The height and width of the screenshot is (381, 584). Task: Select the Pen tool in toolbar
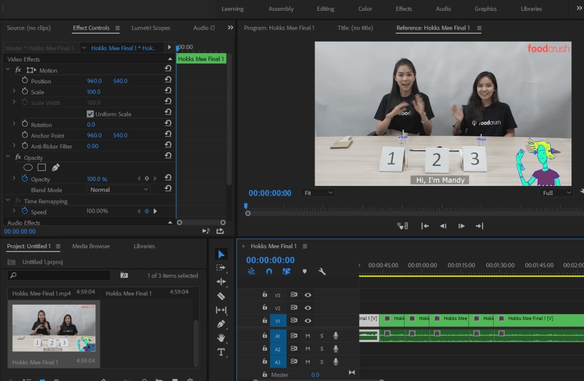click(x=221, y=324)
